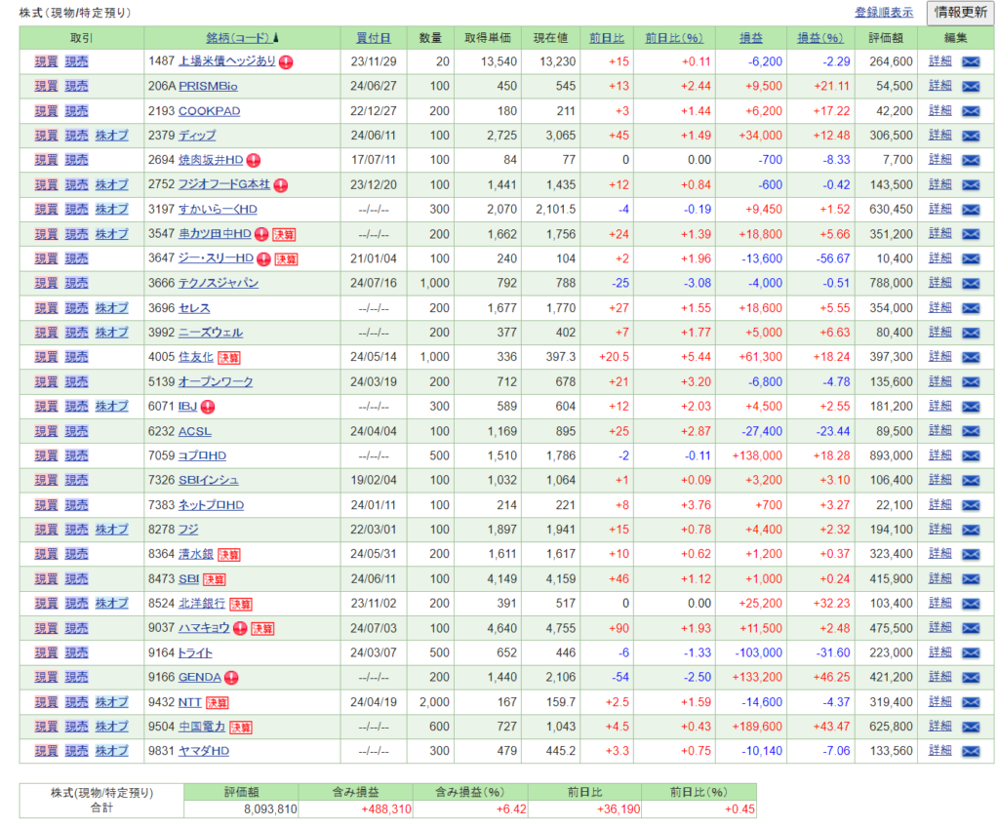Open the red warning icon next to GENDA
The width and height of the screenshot is (999, 828).
[231, 677]
